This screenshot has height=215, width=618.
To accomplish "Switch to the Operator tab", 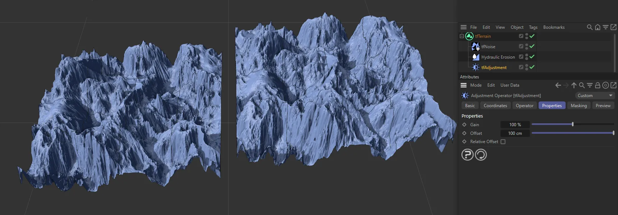I will click(525, 106).
